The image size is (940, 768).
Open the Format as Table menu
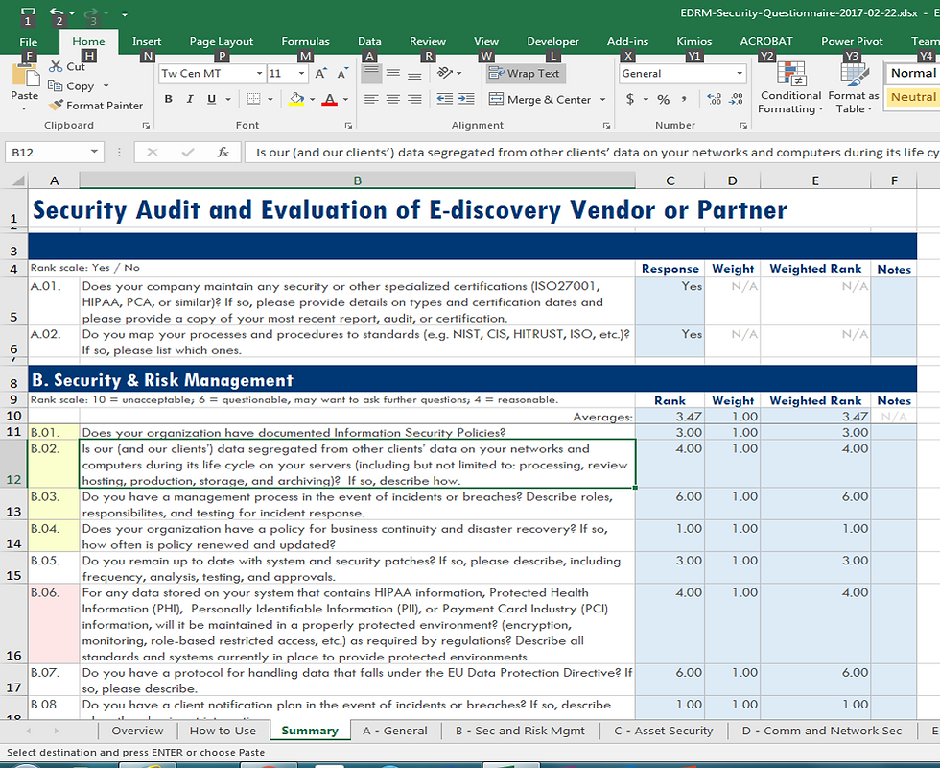[x=854, y=87]
